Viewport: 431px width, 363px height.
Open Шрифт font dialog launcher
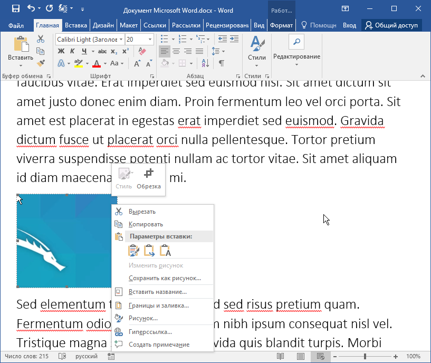click(x=152, y=76)
